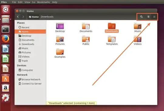
Task: Select the Templates folder
Action: click(112, 41)
